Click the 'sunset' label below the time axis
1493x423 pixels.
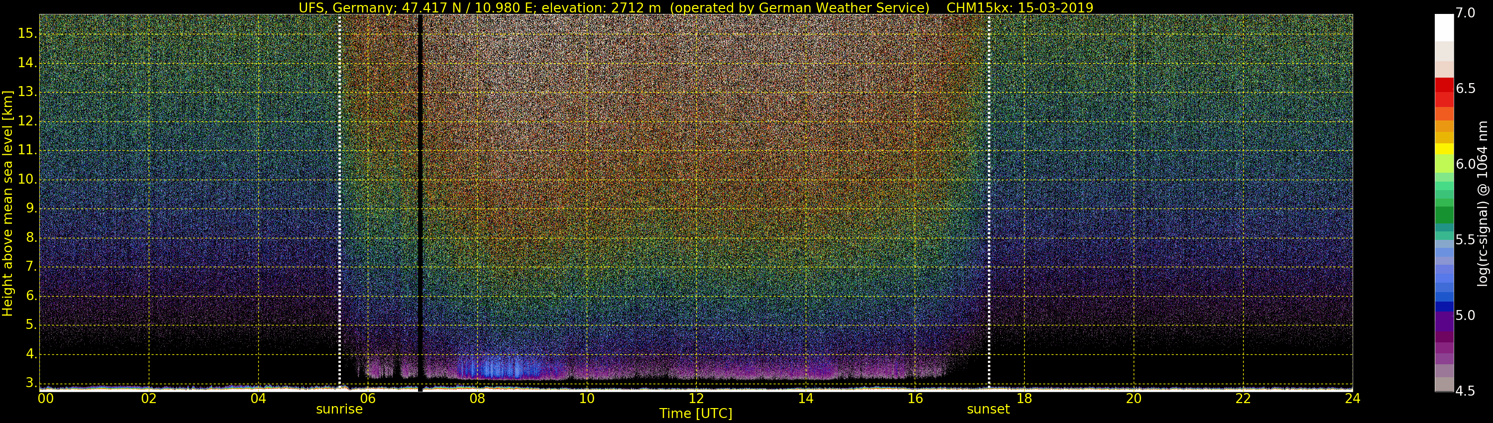pyautogui.click(x=988, y=409)
